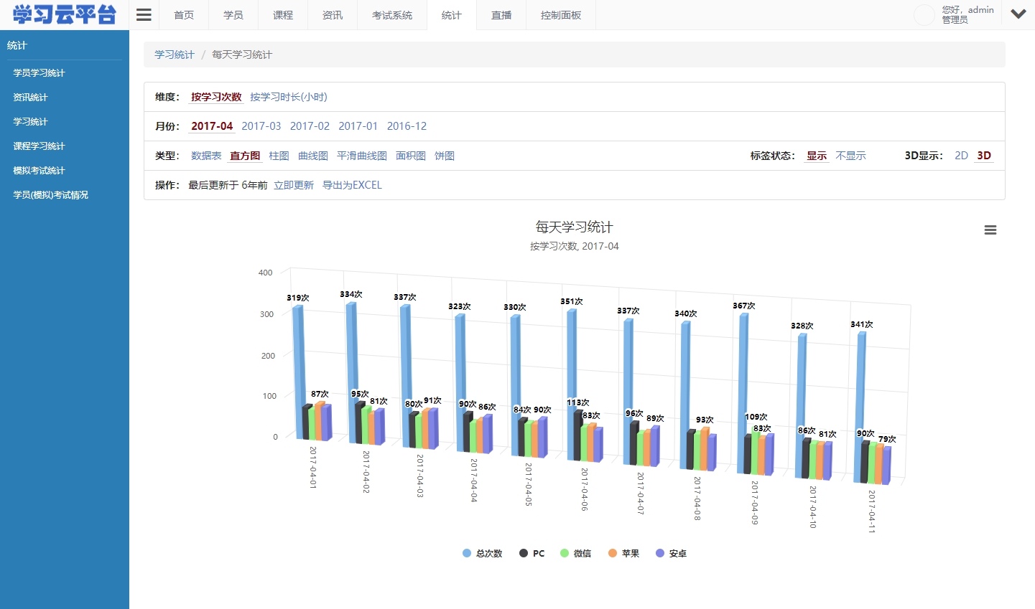Screen dimensions: 1035x609
Task: Expand the top-right chevron menu
Action: pos(1018,13)
